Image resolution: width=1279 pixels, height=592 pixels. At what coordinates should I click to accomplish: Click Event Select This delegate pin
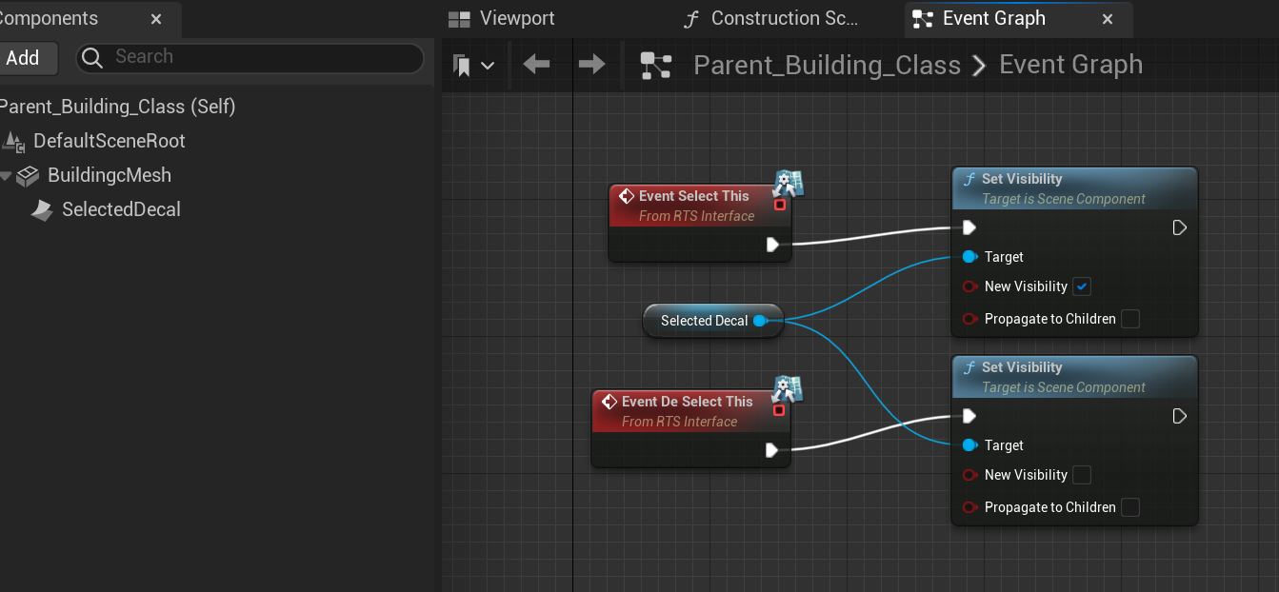pos(780,205)
